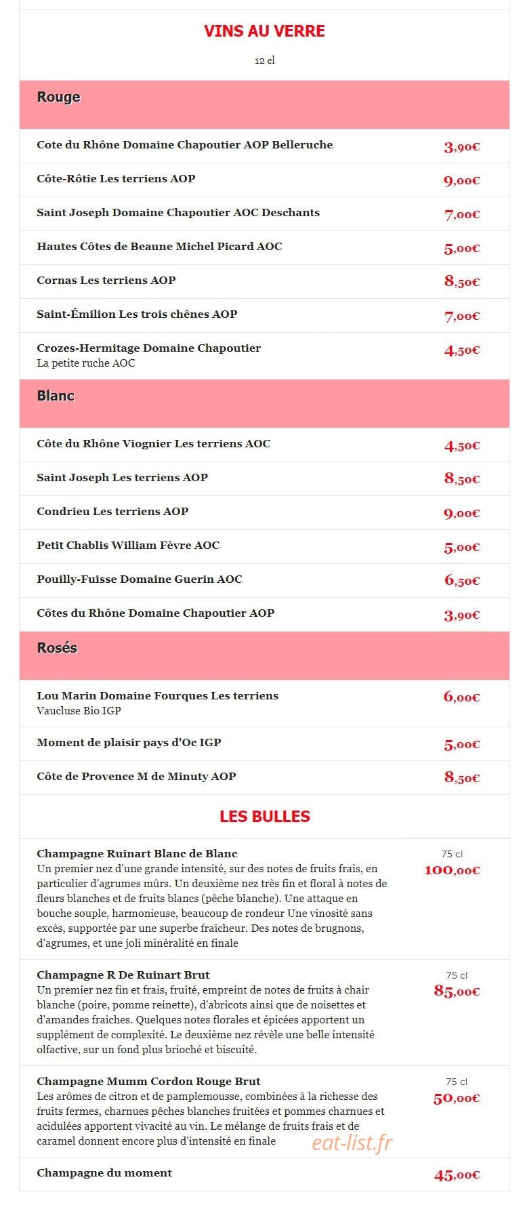
Task: Click Condrieu Les terriens AOP
Action: [112, 512]
